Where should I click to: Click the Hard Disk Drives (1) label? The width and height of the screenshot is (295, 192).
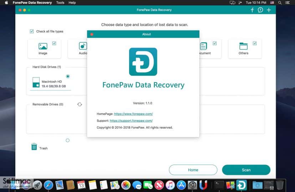pos(47,67)
